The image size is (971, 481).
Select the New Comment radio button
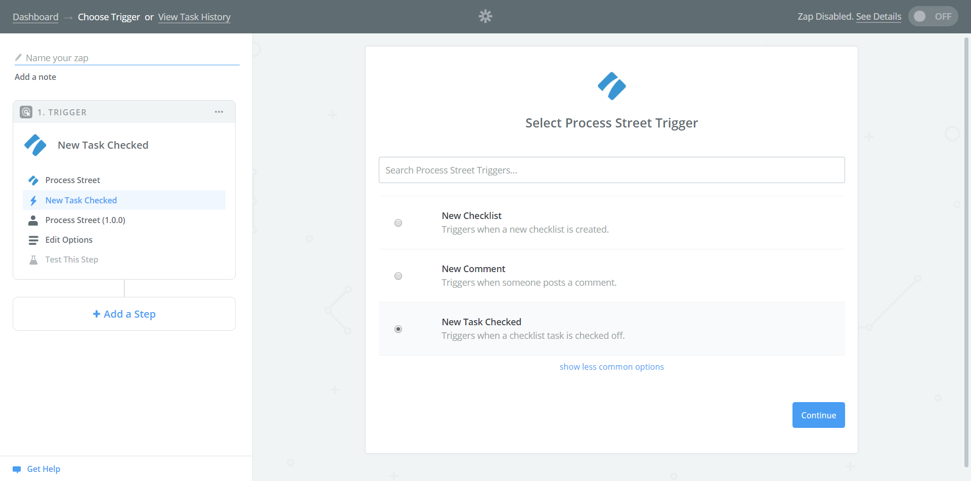click(399, 276)
